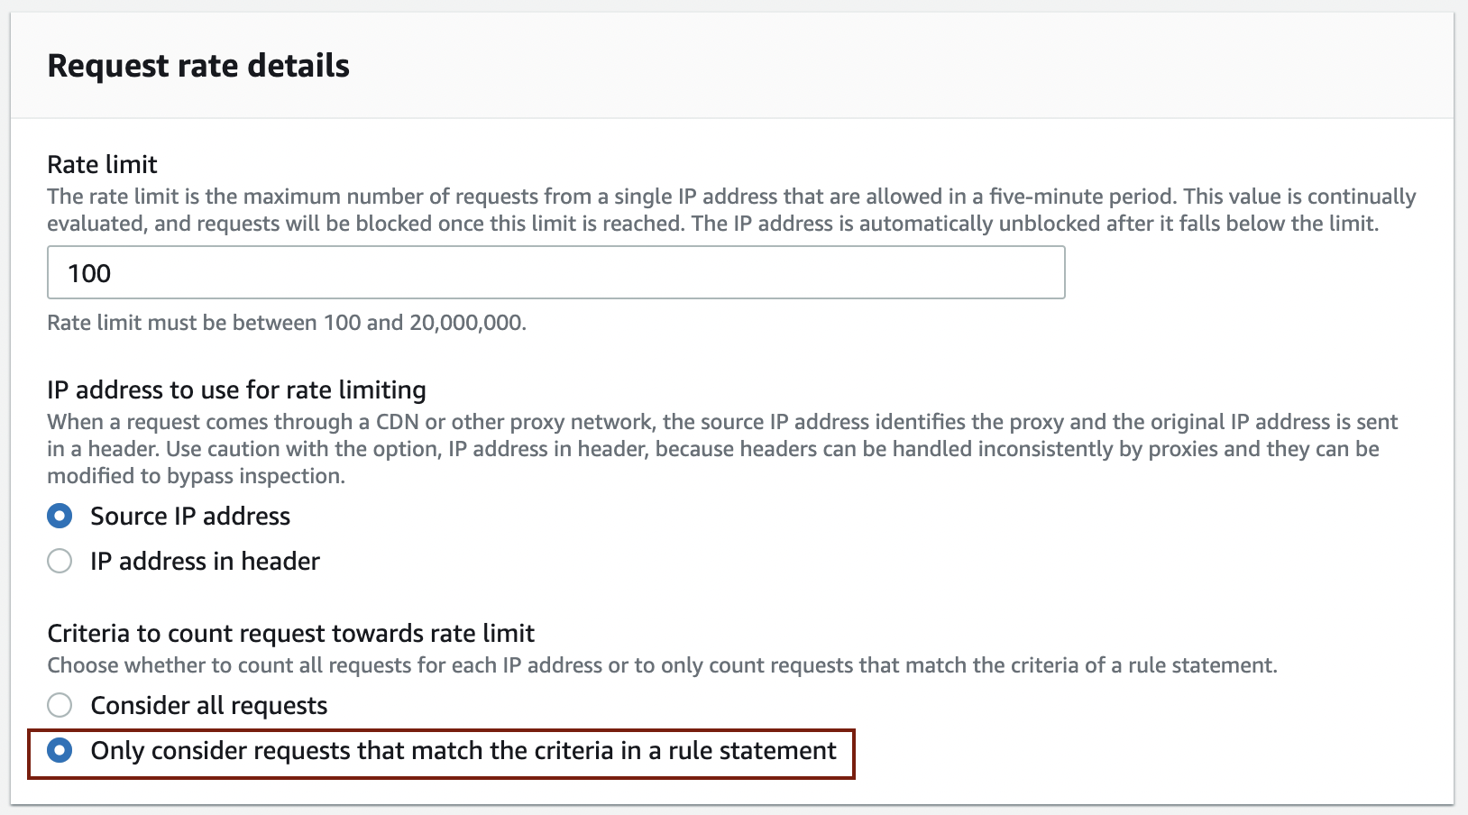Image resolution: width=1468 pixels, height=815 pixels.
Task: Click the "100" value inside the rate limit box
Action: [x=89, y=273]
